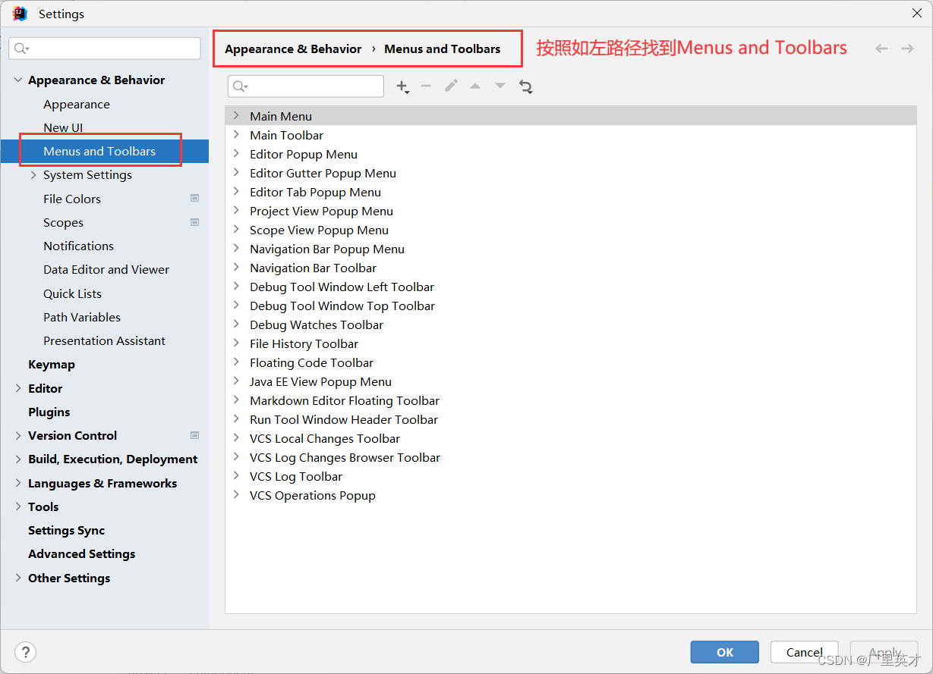Image resolution: width=933 pixels, height=674 pixels.
Task: Click the Cancel button
Action: (804, 652)
